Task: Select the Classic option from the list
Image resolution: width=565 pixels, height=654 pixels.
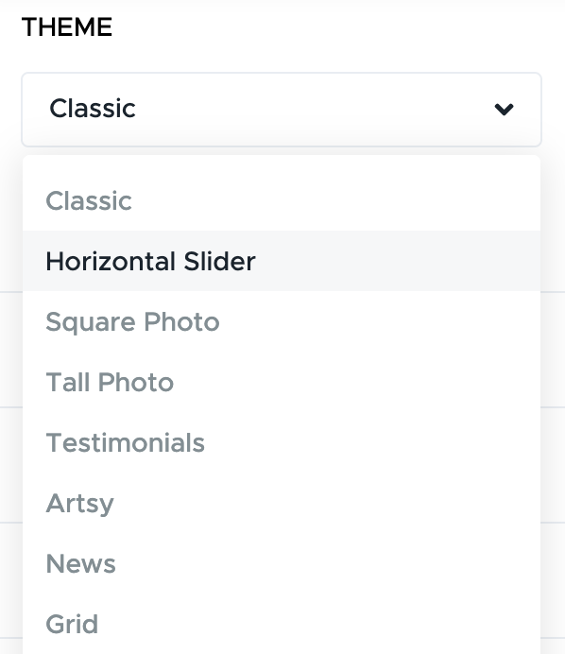Action: coord(282,200)
